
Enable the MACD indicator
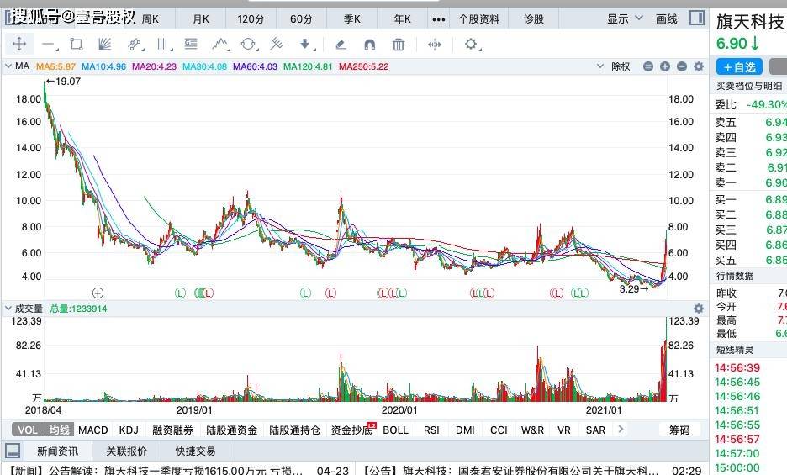pos(92,430)
